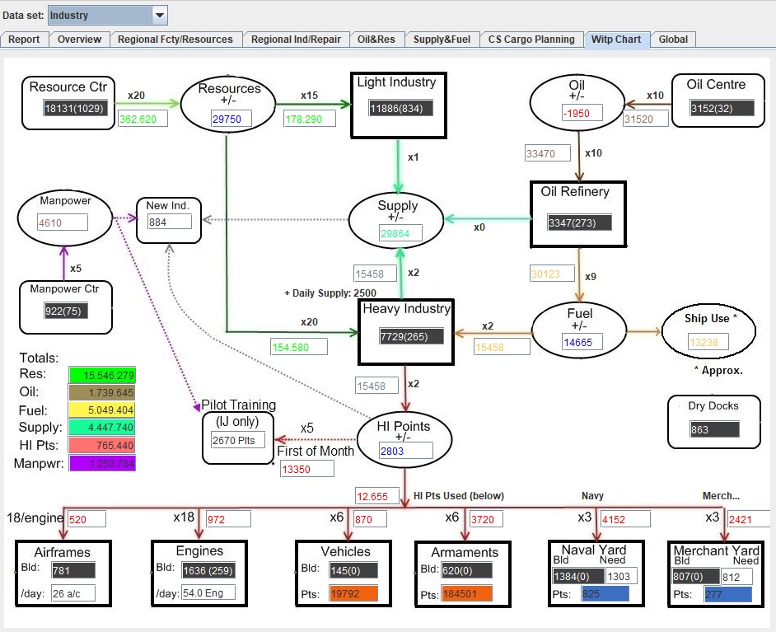Click the Naval Yard Need field 1303
This screenshot has height=632, width=776.
(621, 576)
